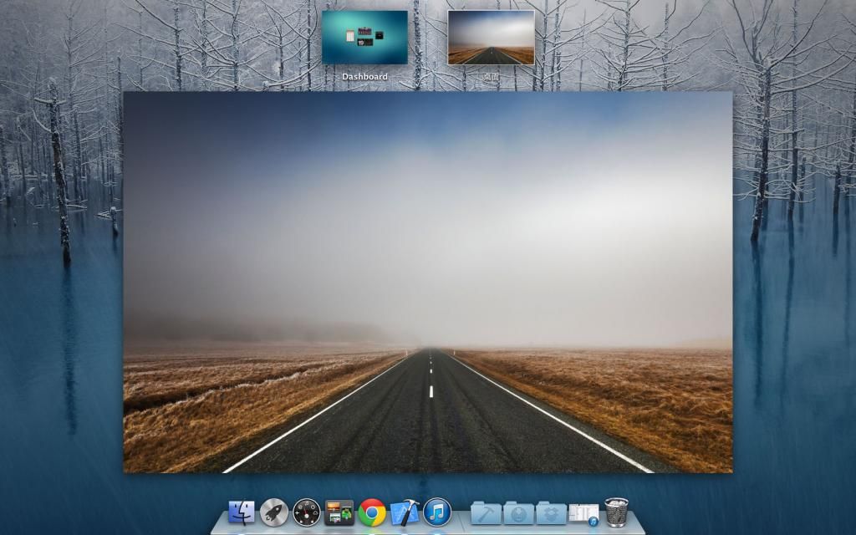
Task: Expand the Downloads folder stack
Action: pos(518,512)
